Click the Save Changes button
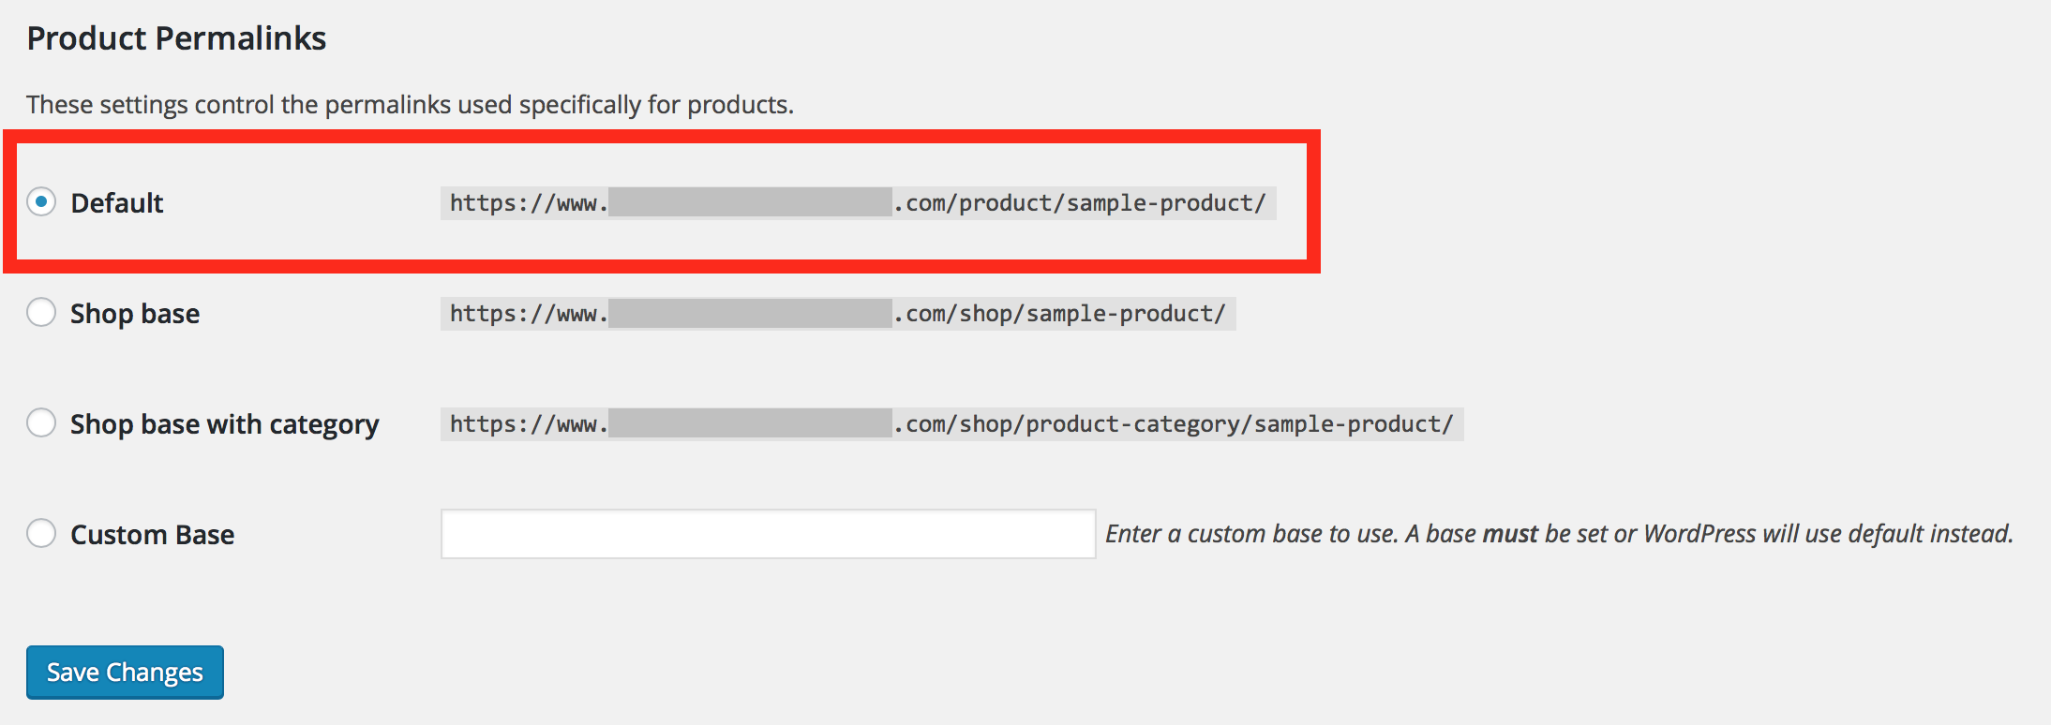The width and height of the screenshot is (2051, 725). (x=125, y=673)
